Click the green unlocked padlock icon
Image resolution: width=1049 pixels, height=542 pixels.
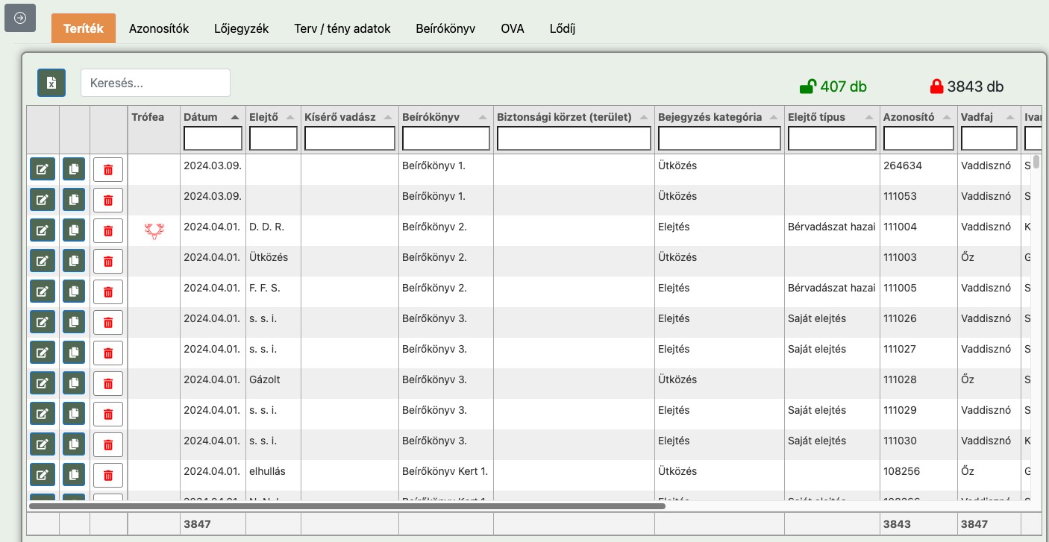click(807, 86)
